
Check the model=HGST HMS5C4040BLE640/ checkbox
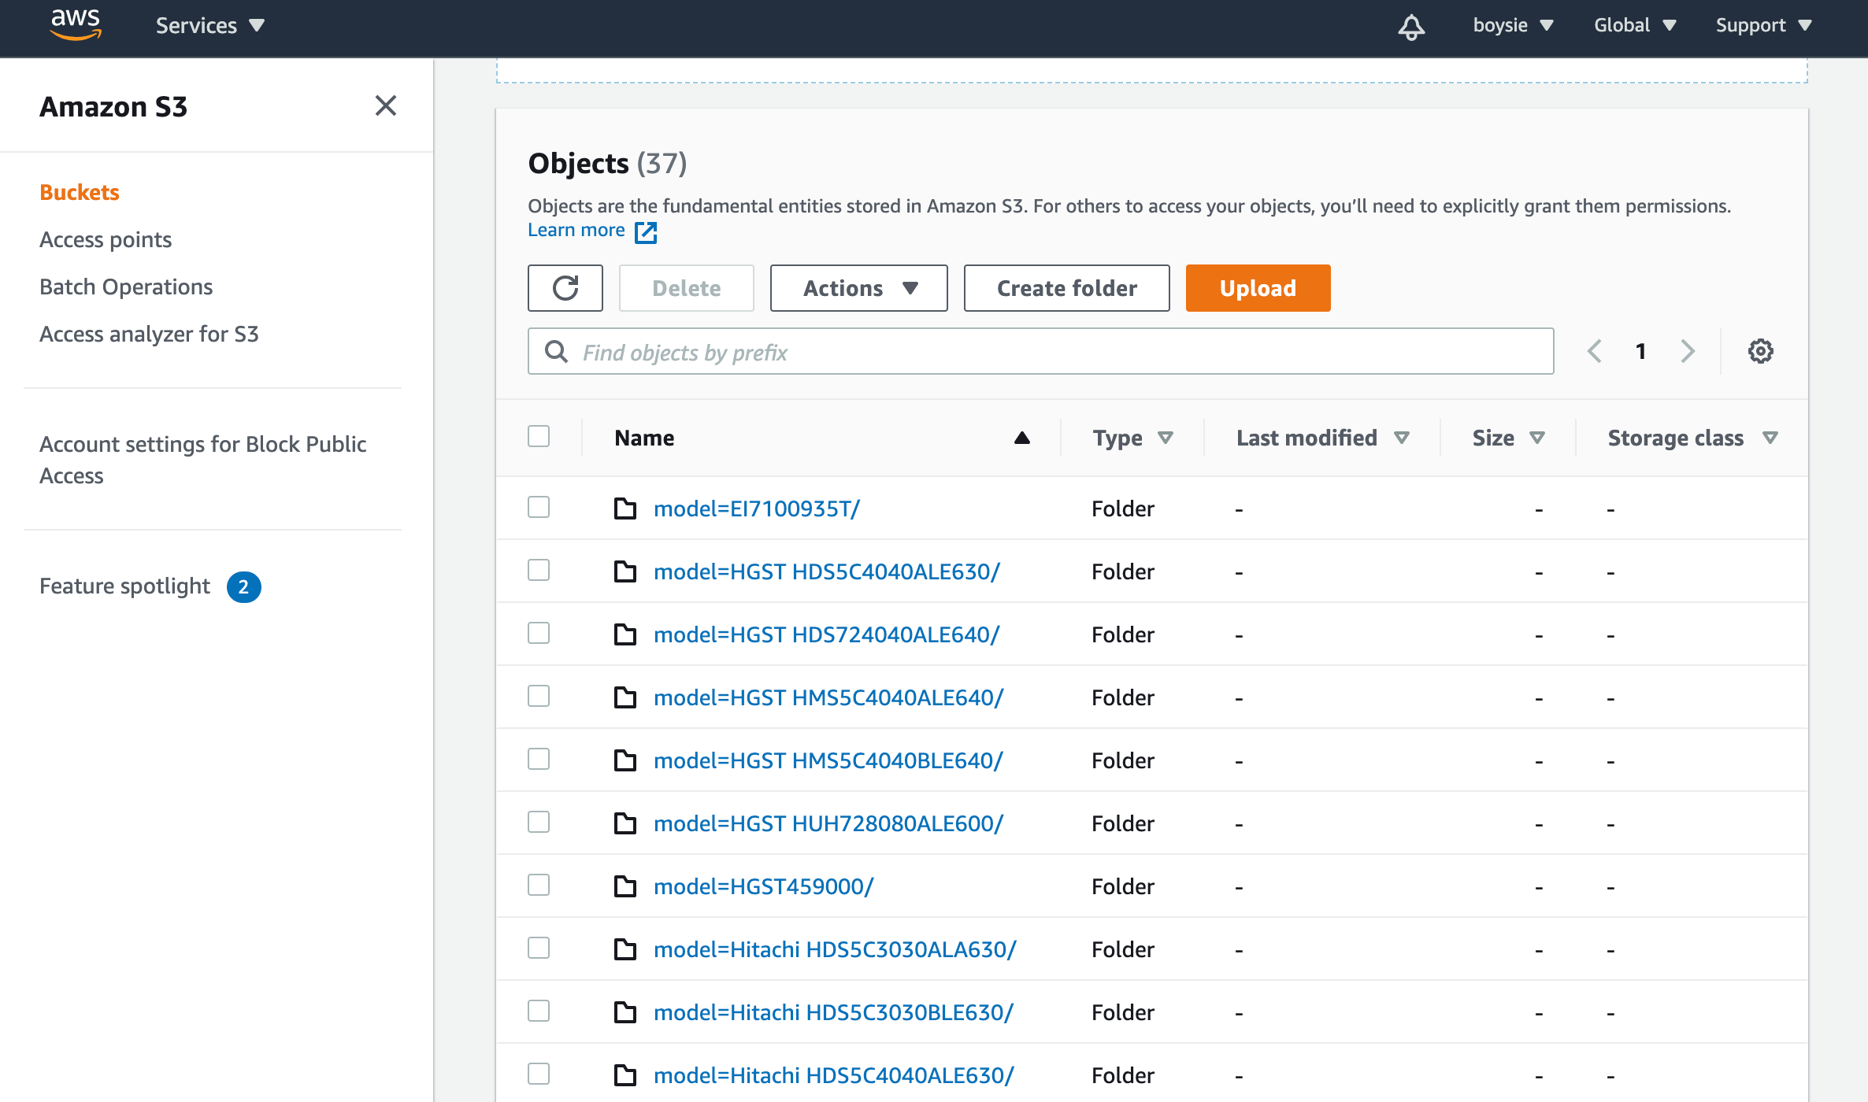point(539,759)
